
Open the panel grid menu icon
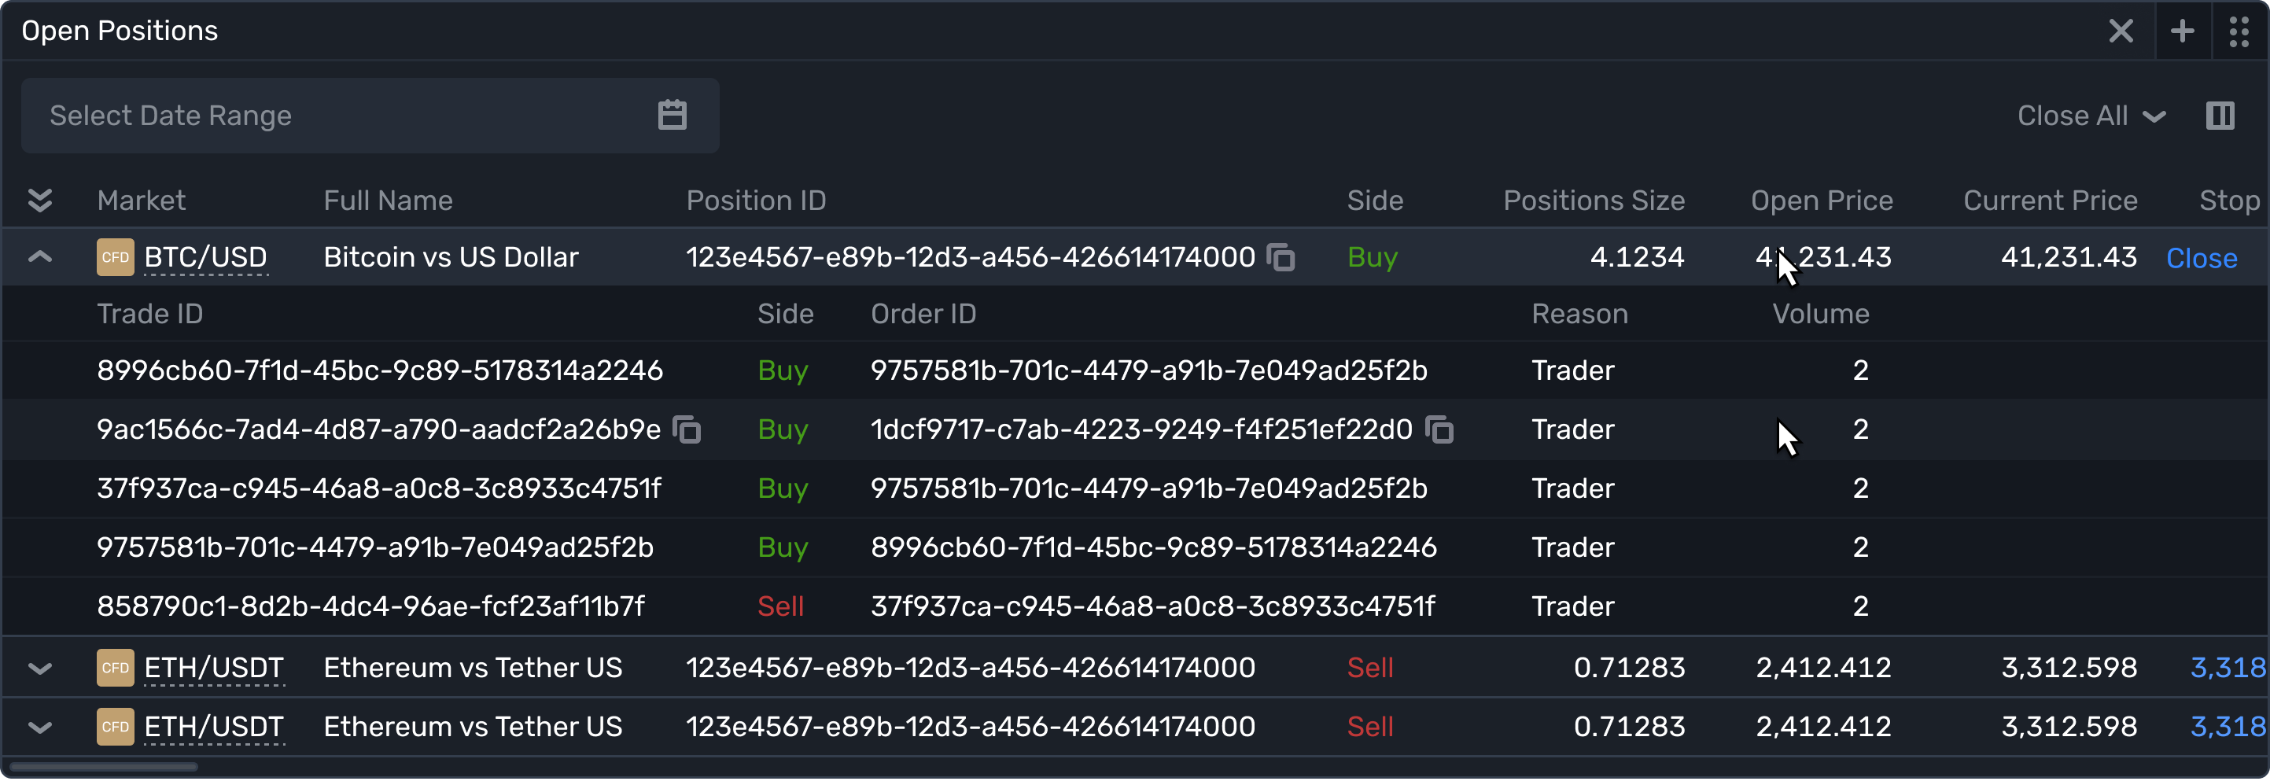click(2239, 31)
